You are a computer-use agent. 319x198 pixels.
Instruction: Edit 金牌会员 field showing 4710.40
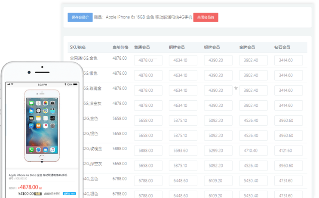(253, 151)
